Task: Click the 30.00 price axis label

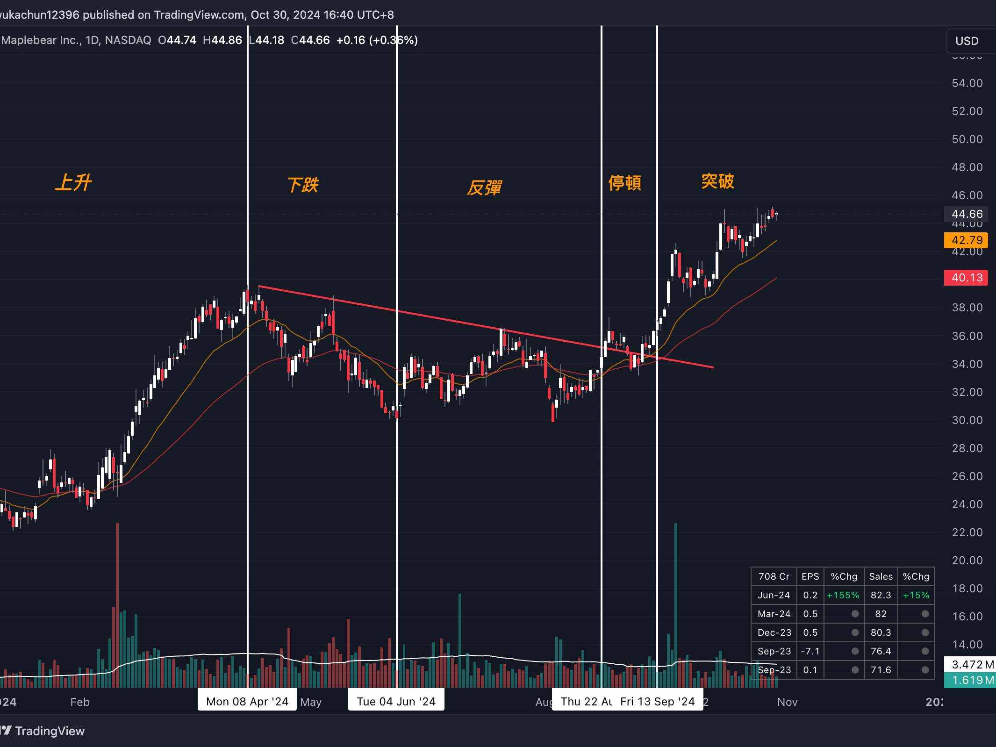Action: coord(967,420)
